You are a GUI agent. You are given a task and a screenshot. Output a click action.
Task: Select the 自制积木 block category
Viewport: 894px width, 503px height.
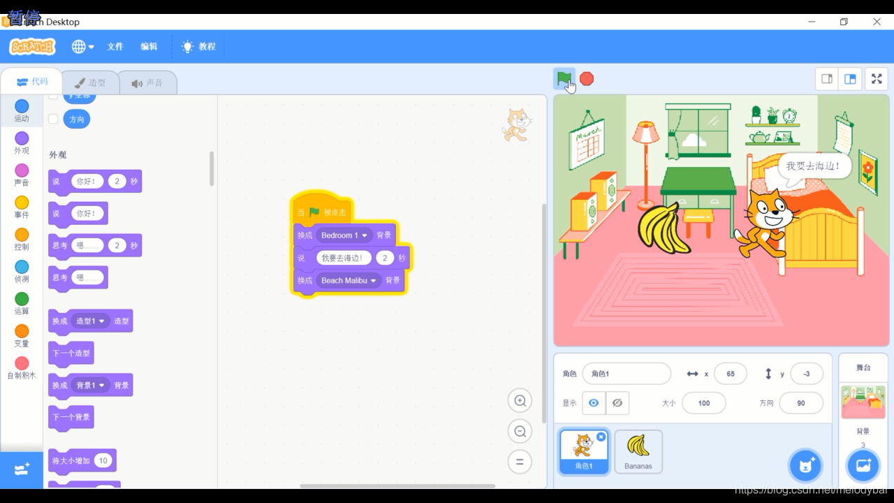[x=22, y=368]
